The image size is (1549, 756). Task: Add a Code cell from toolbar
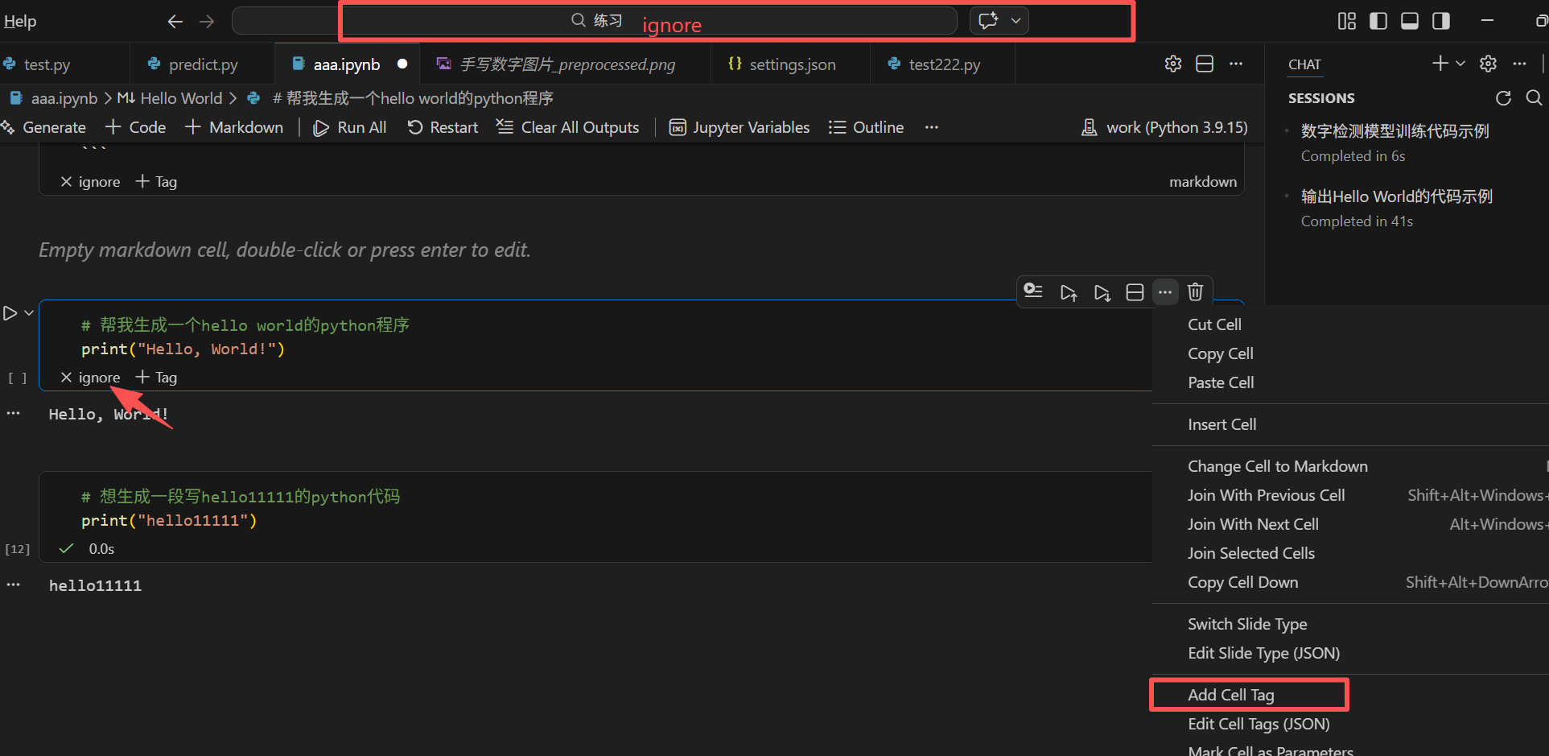[x=136, y=127]
